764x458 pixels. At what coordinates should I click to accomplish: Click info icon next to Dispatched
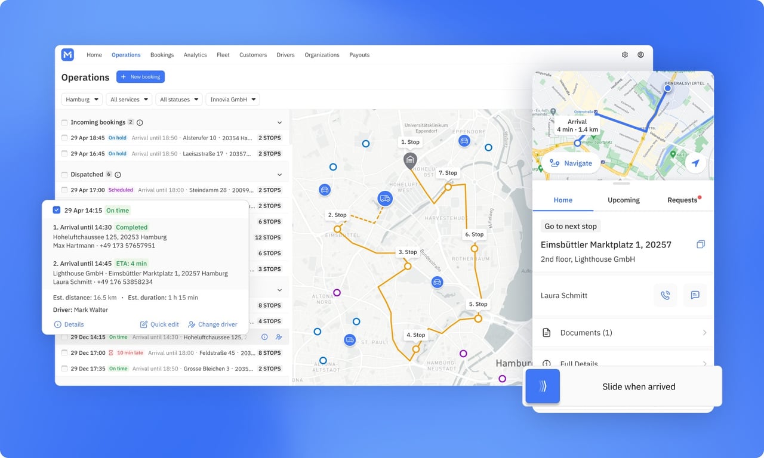tap(118, 175)
